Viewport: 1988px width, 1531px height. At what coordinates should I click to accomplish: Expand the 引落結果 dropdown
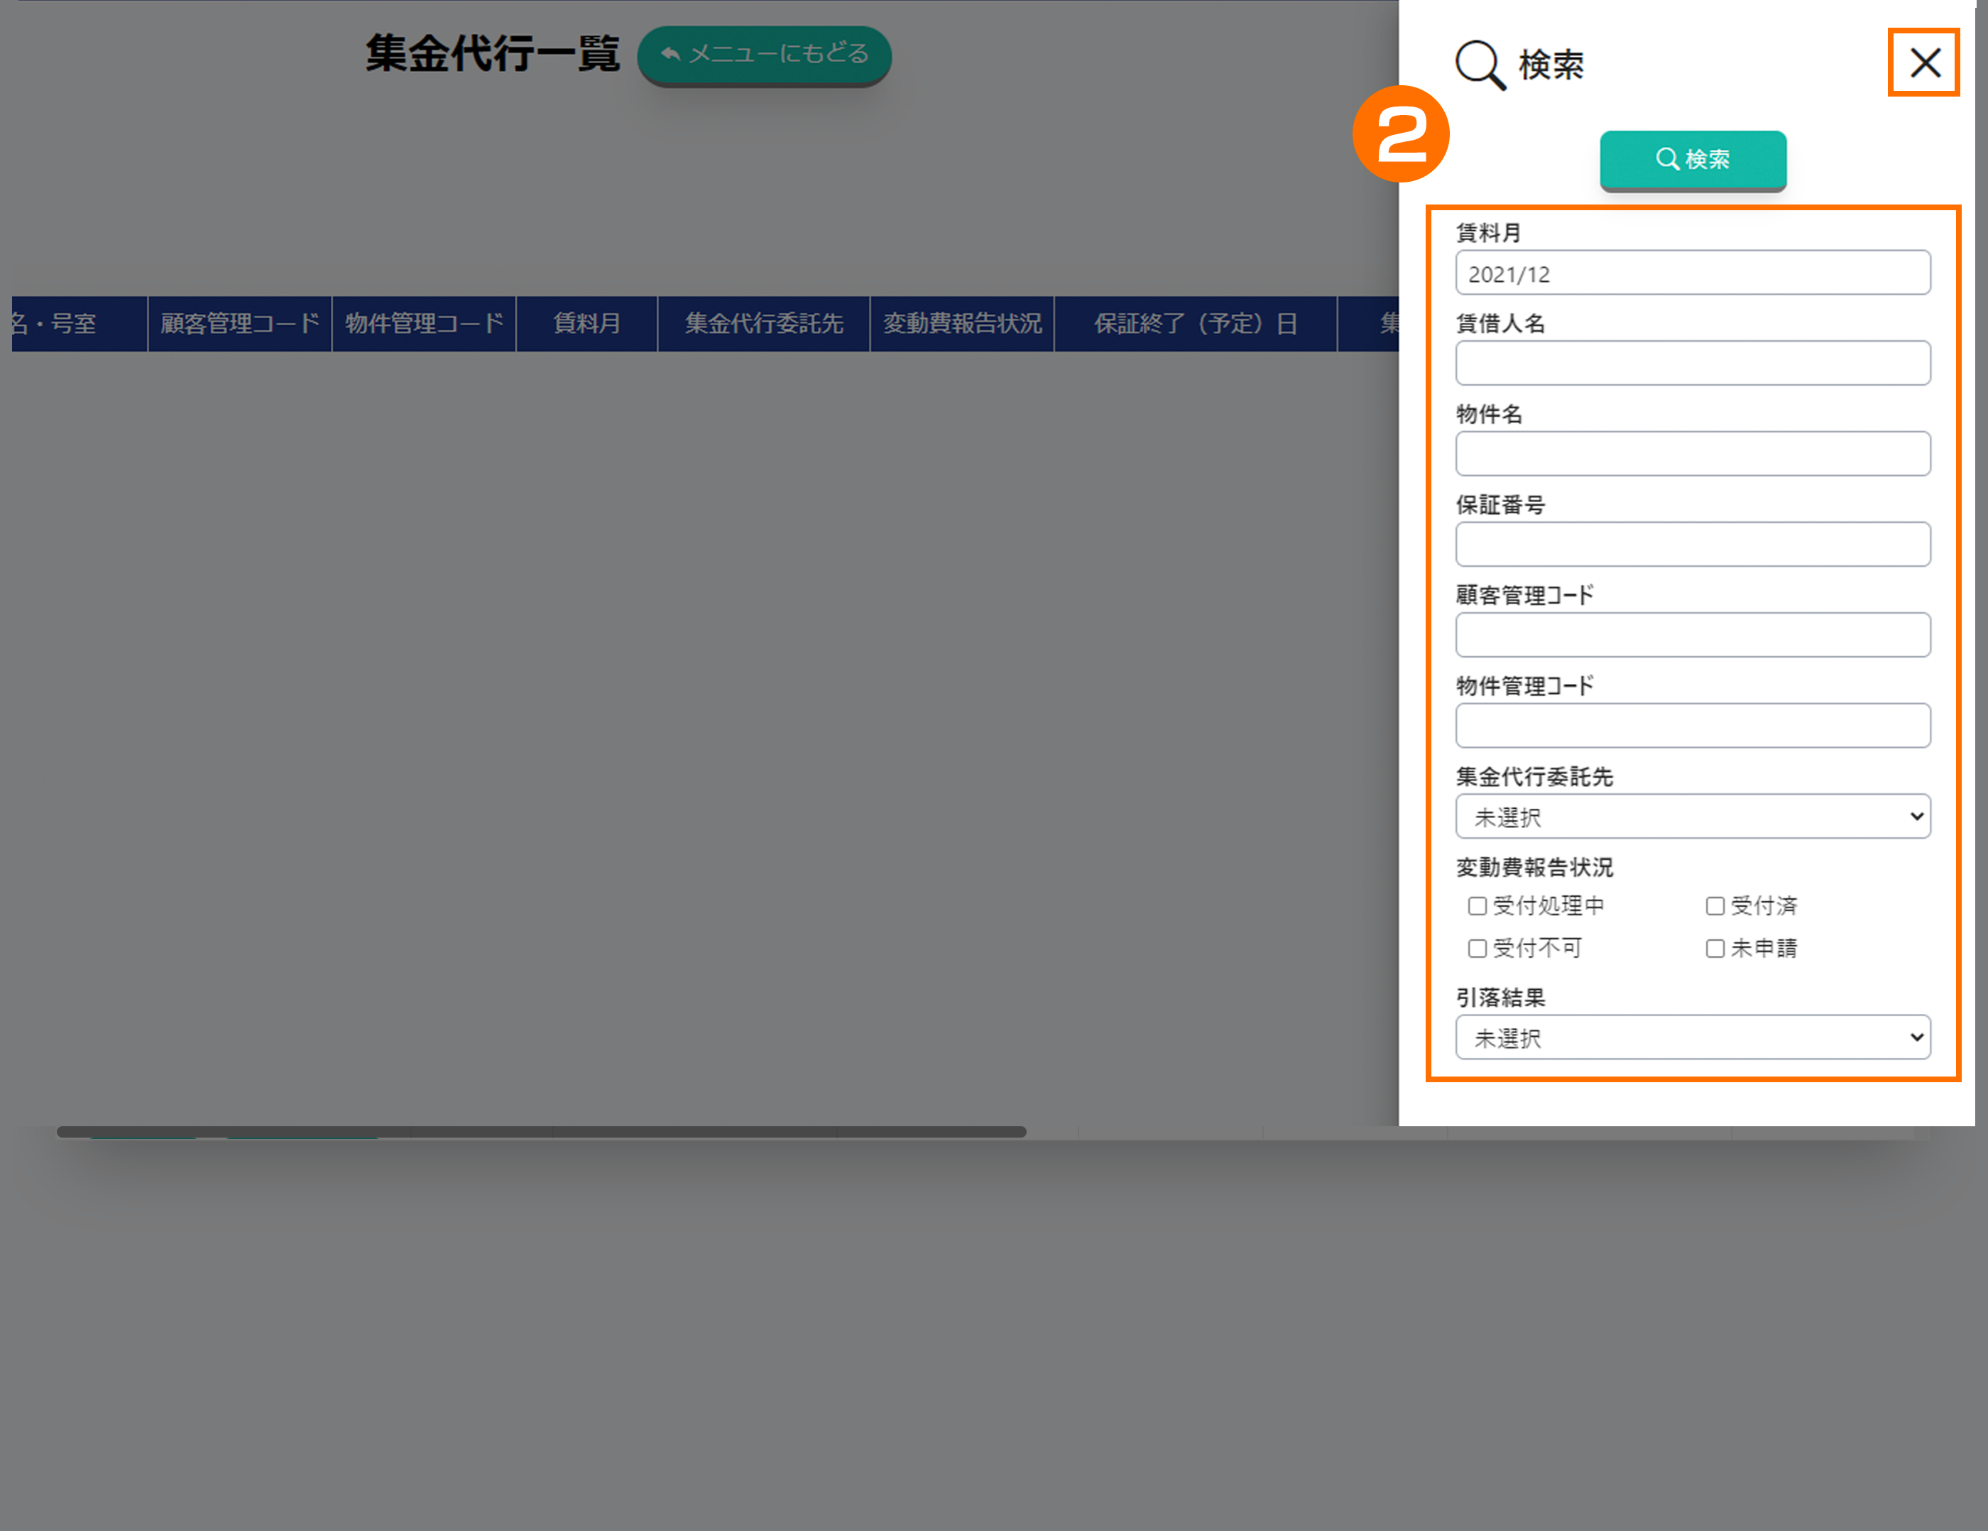pyautogui.click(x=1692, y=1037)
